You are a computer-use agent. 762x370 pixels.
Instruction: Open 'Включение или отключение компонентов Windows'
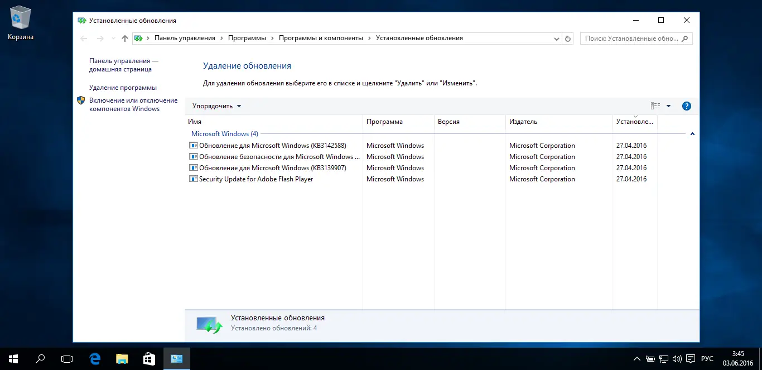(133, 104)
